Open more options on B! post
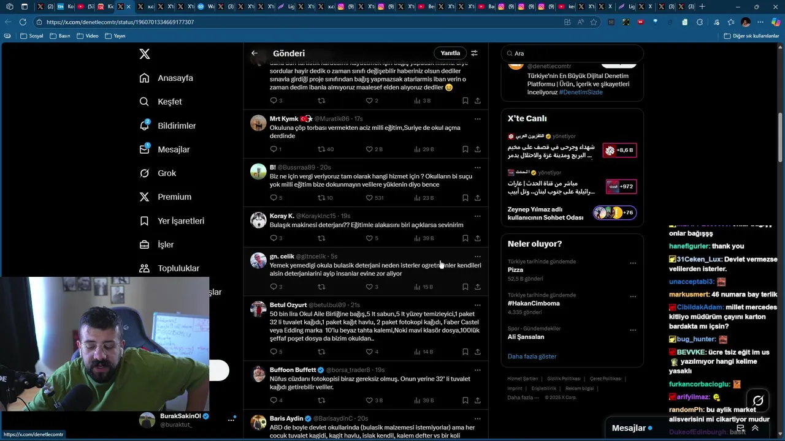 pos(477,167)
